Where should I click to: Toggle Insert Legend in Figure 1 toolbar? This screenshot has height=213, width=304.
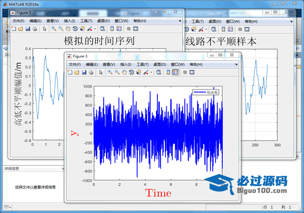[119, 29]
